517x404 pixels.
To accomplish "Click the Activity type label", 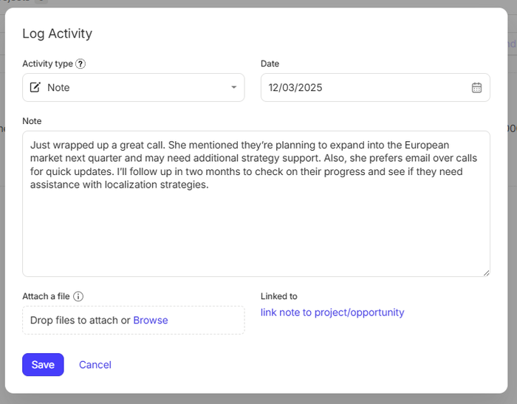I will [47, 64].
